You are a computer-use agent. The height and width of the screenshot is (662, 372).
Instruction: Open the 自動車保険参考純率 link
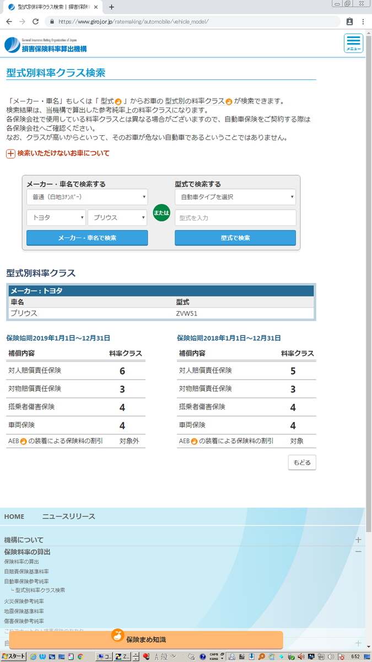coord(26,581)
